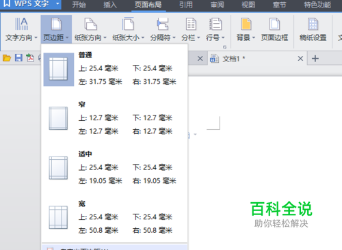
Task: Switch to the 插入 ribbon tab
Action: pyautogui.click(x=110, y=5)
